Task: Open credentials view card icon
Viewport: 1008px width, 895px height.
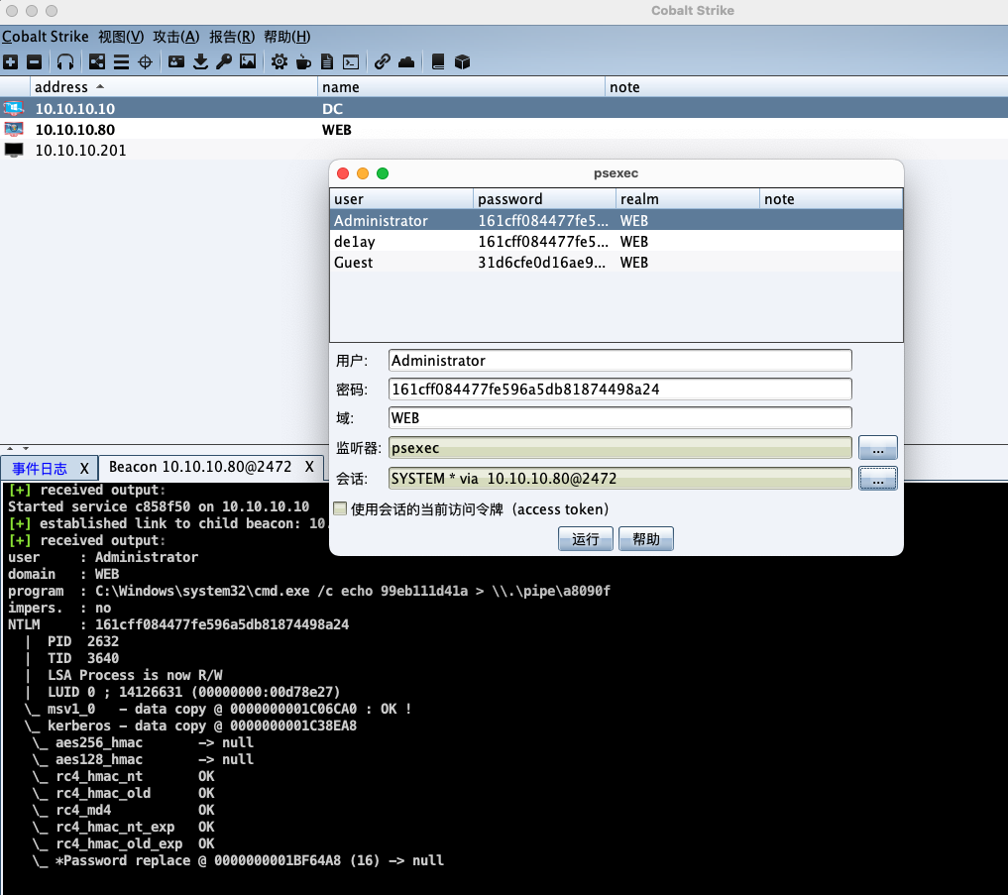Action: coord(176,61)
